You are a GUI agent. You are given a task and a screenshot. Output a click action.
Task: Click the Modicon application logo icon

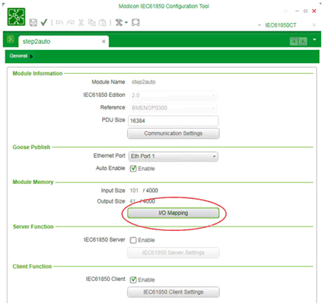tap(16, 16)
